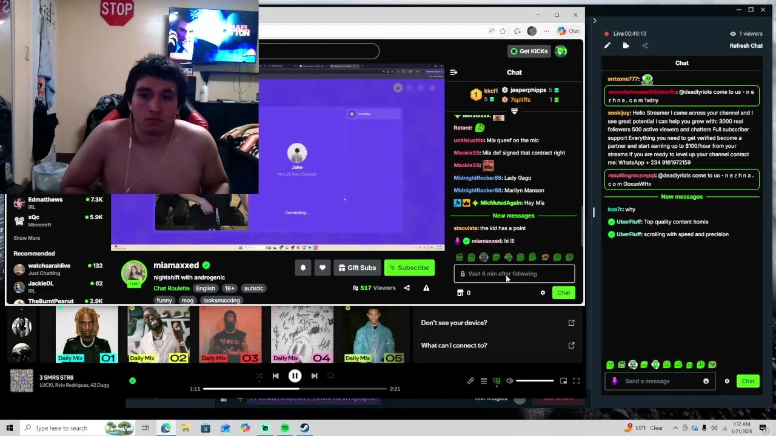Open Kick profile avatar menu
Viewport: 776px width, 436px height.
[561, 51]
